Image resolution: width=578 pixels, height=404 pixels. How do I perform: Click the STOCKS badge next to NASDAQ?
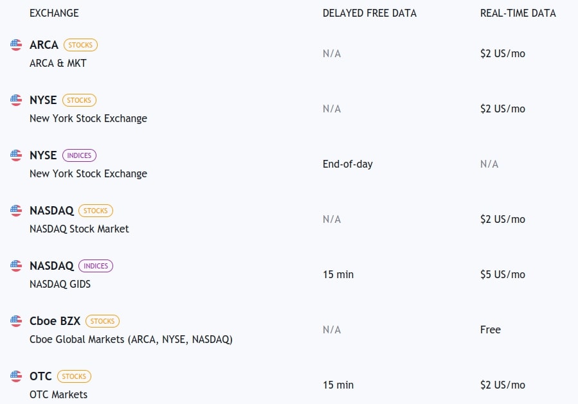tap(96, 211)
